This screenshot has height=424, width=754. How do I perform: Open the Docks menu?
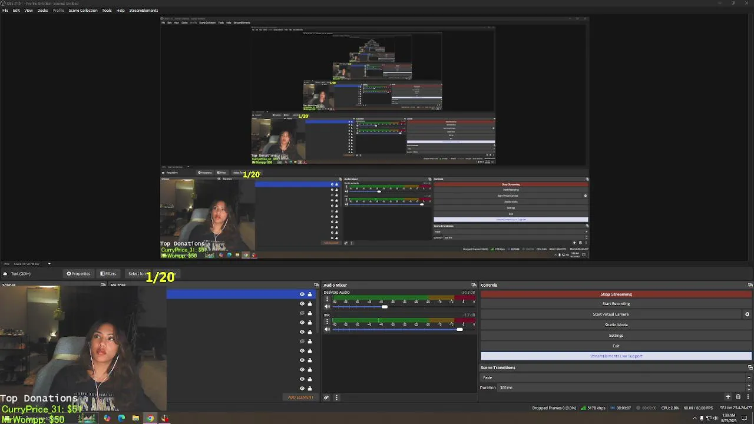pyautogui.click(x=43, y=10)
